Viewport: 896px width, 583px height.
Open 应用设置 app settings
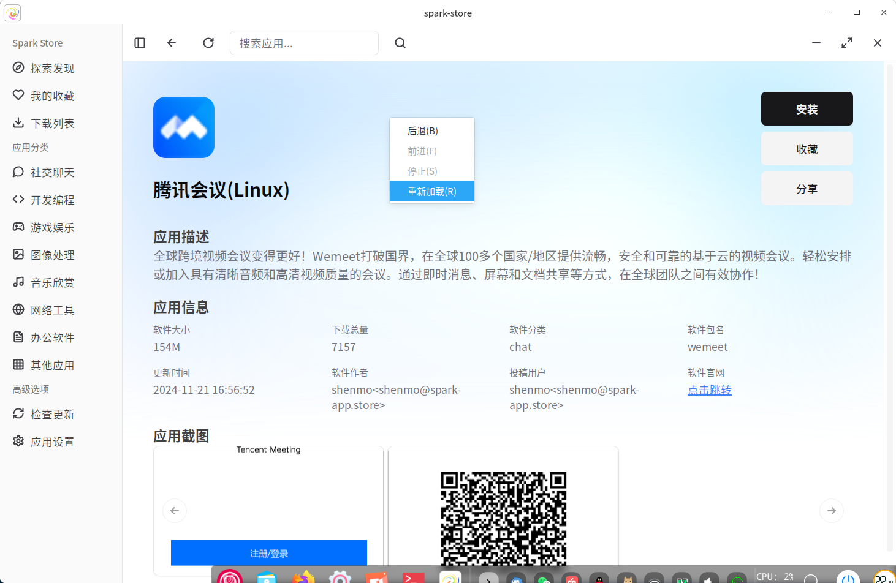tap(52, 442)
